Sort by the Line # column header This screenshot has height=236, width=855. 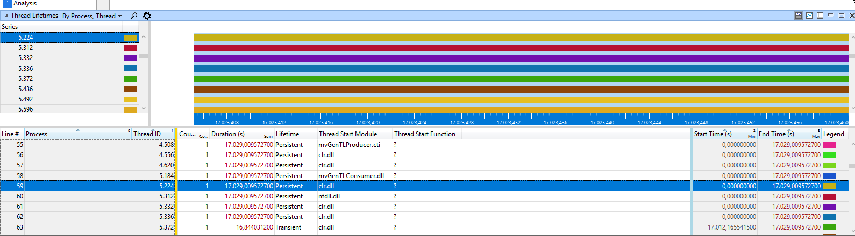(x=12, y=134)
